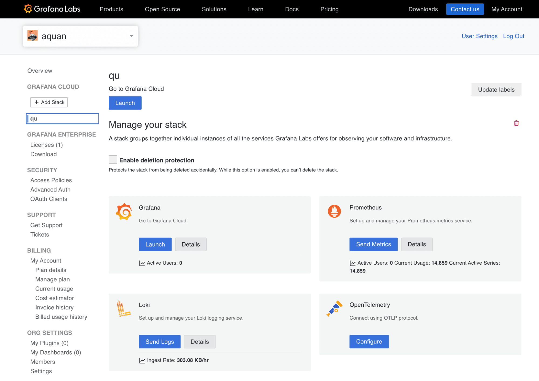Expand the aquan organization dropdown
Viewport: 539px width, 381px height.
tap(131, 36)
